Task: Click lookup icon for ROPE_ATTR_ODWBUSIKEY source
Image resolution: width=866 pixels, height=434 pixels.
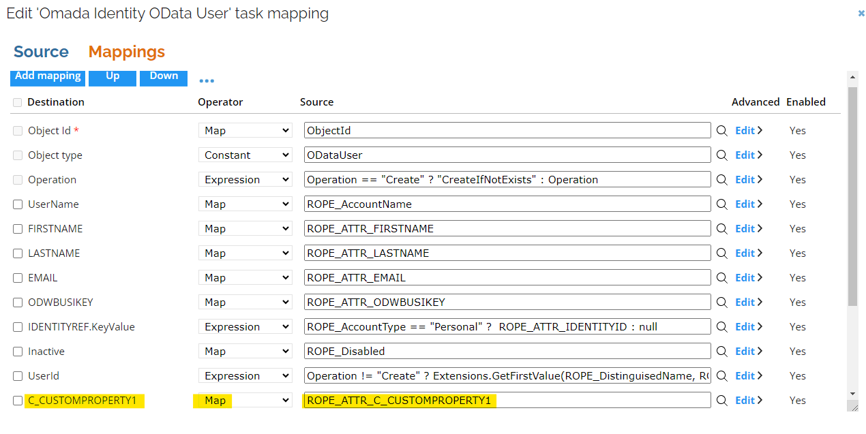Action: click(x=721, y=303)
